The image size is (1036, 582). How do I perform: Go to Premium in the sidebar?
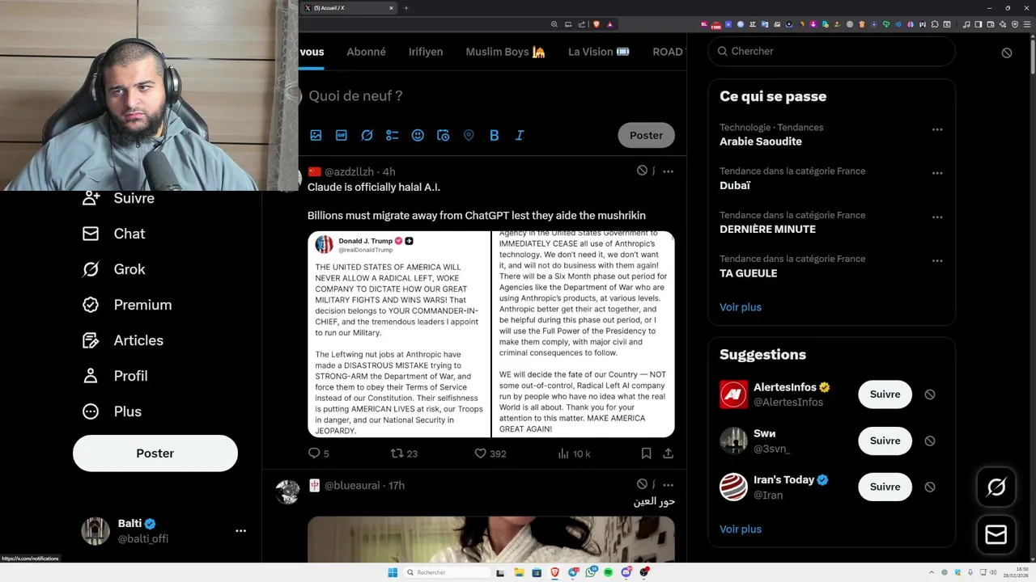127,305
